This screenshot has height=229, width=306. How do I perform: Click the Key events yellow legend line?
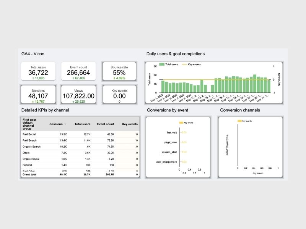[x=184, y=65]
